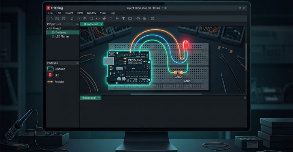
Task: Click the 330Ω resistor label
Action: coord(178,77)
